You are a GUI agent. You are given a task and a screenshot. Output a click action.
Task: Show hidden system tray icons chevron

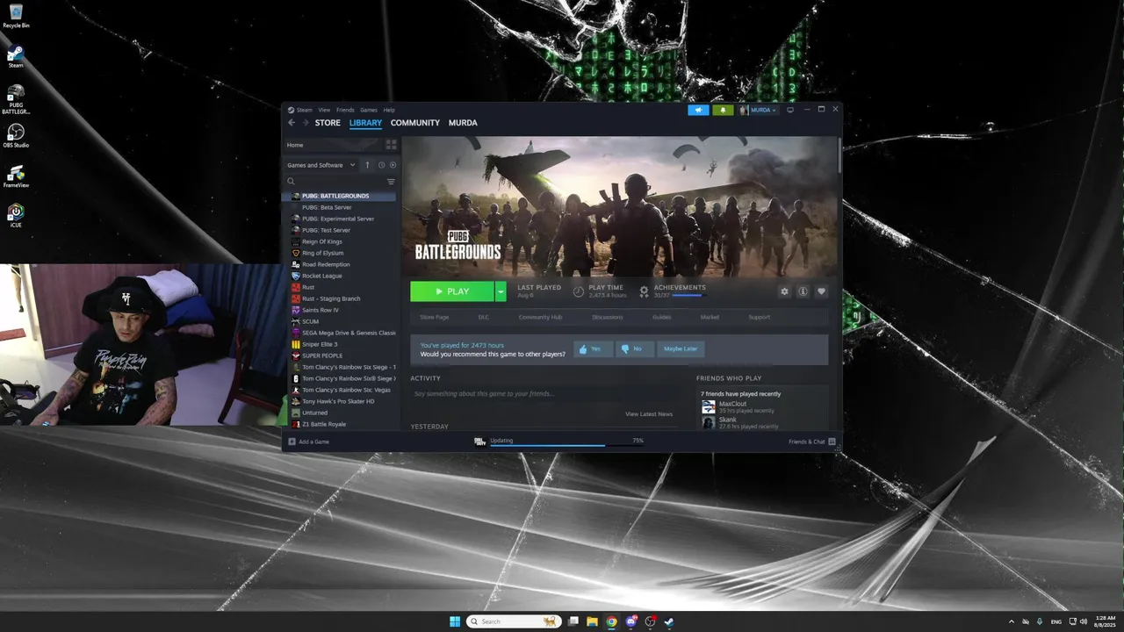click(x=1011, y=621)
